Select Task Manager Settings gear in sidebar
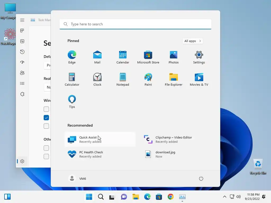271x203 pixels. point(22,161)
